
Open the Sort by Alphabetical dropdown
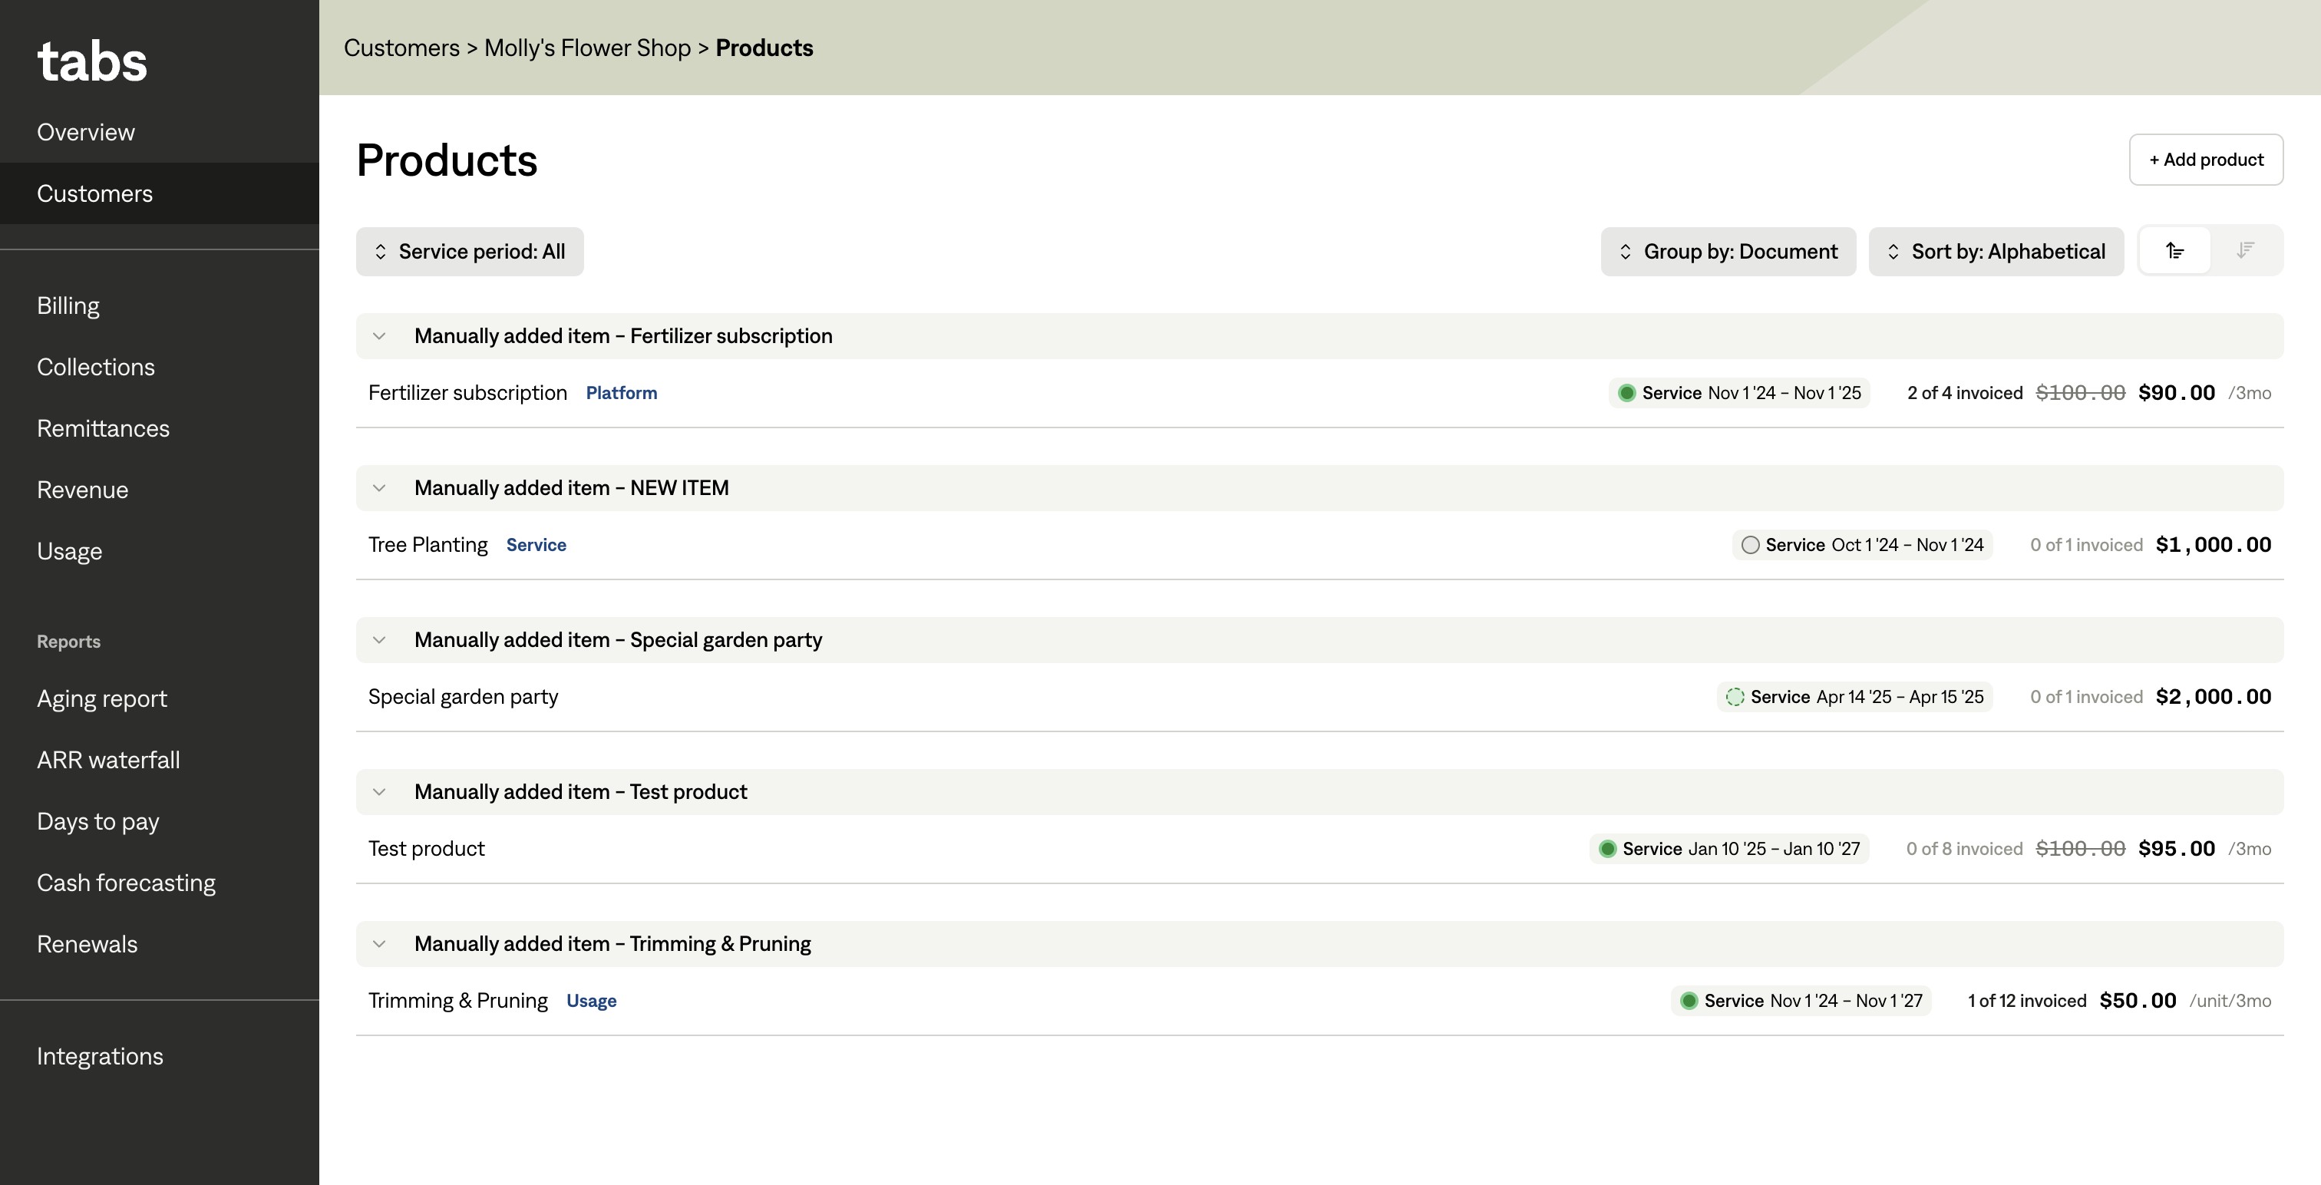click(x=1996, y=252)
